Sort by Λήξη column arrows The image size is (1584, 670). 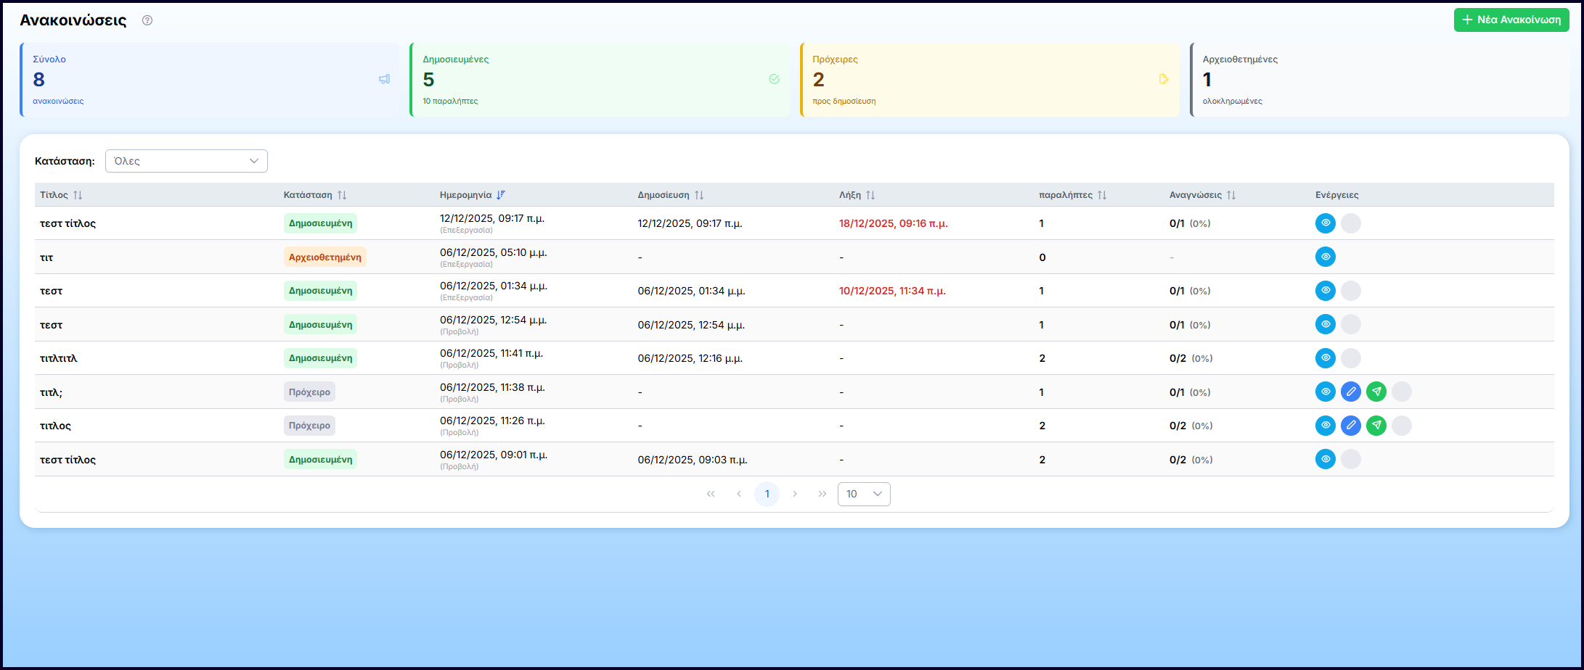870,195
